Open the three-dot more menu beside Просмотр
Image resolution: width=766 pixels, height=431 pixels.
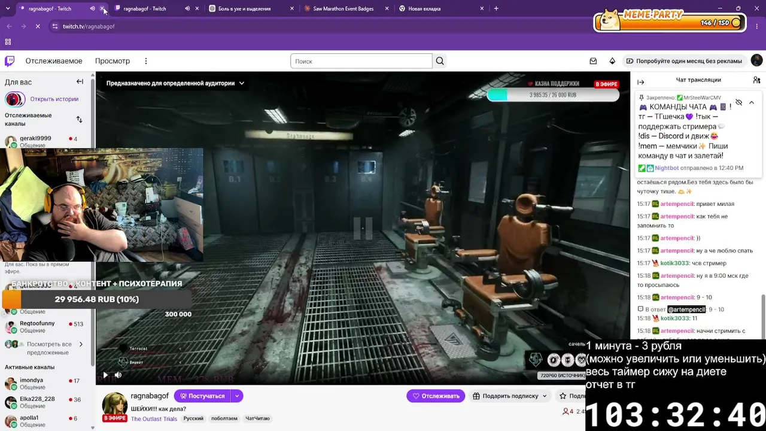[145, 61]
